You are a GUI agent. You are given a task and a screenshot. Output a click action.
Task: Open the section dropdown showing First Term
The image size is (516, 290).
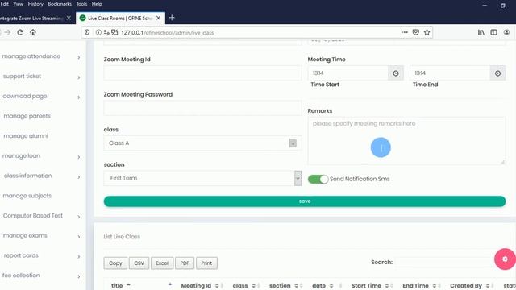pos(202,178)
